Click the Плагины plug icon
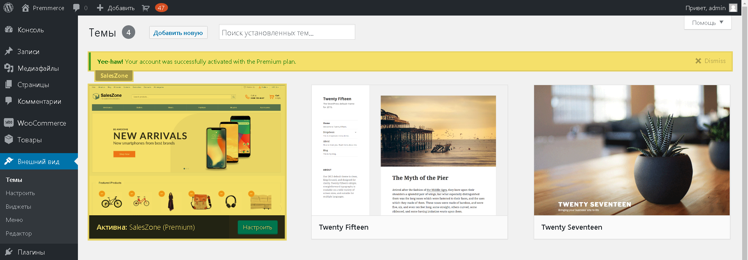The height and width of the screenshot is (260, 748). pos(9,252)
